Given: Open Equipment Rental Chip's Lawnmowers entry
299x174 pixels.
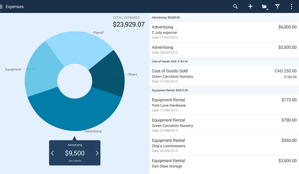Looking at the screenshot, I should pyautogui.click(x=224, y=145).
